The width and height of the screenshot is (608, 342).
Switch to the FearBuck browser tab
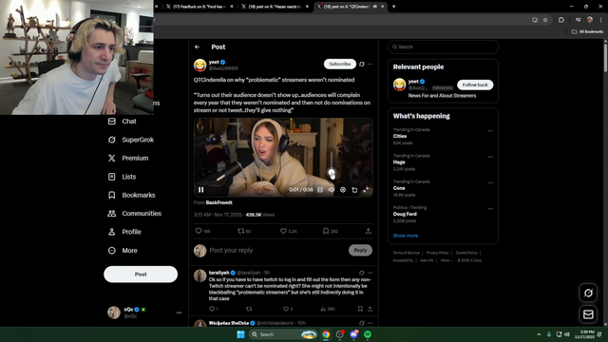[199, 7]
